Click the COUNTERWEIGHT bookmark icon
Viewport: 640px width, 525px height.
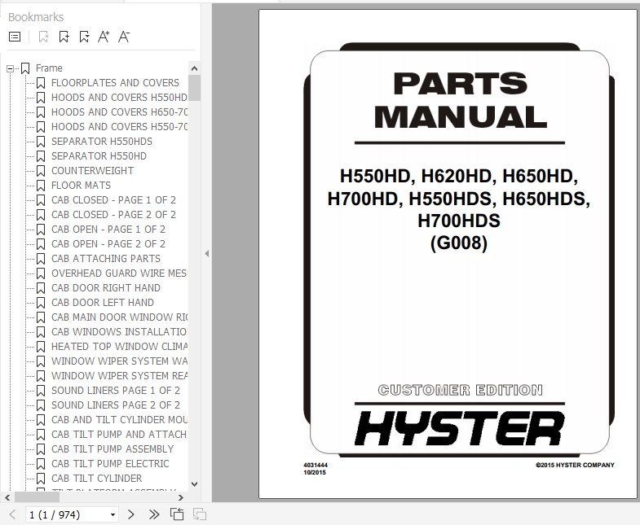click(41, 171)
